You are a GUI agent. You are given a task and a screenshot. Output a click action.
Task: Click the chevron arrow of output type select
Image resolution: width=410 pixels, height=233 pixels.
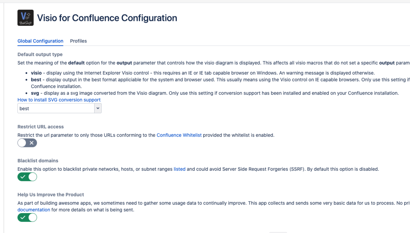tap(98, 108)
